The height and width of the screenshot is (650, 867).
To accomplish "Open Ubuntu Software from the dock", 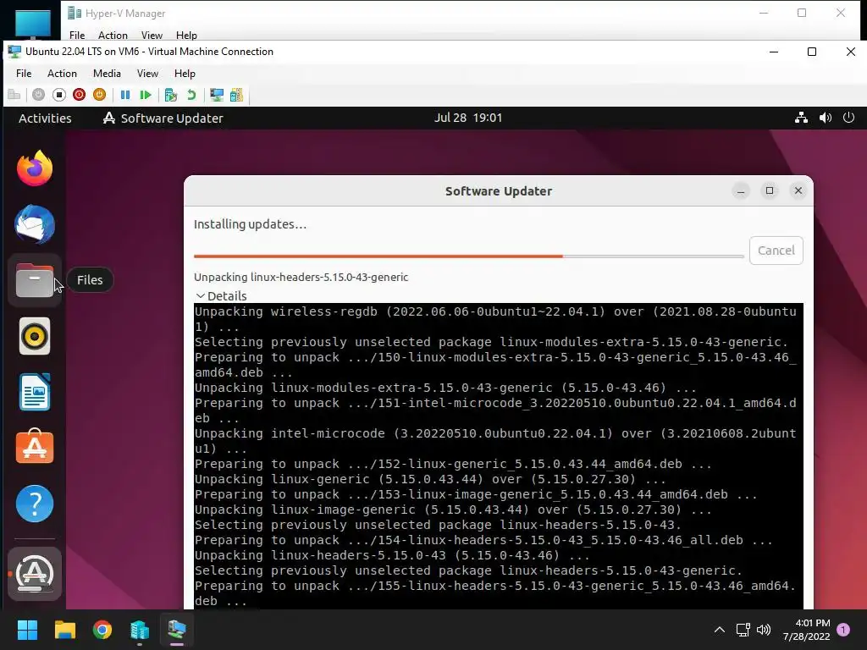I will pos(34,447).
